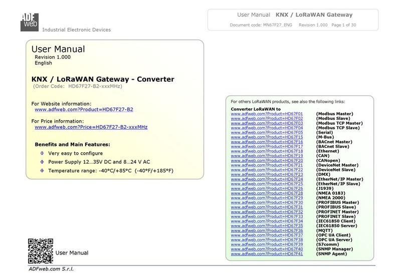Click the 'English' language text
Screen dimensions: 405x280
pyautogui.click(x=44, y=63)
